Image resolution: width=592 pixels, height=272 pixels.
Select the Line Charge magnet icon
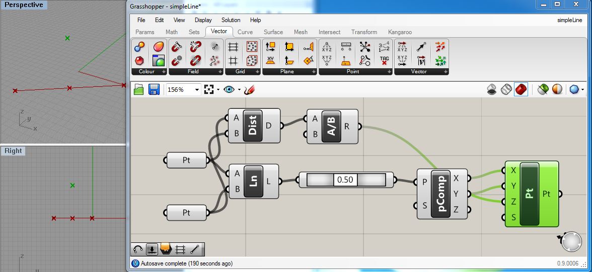pyautogui.click(x=177, y=47)
